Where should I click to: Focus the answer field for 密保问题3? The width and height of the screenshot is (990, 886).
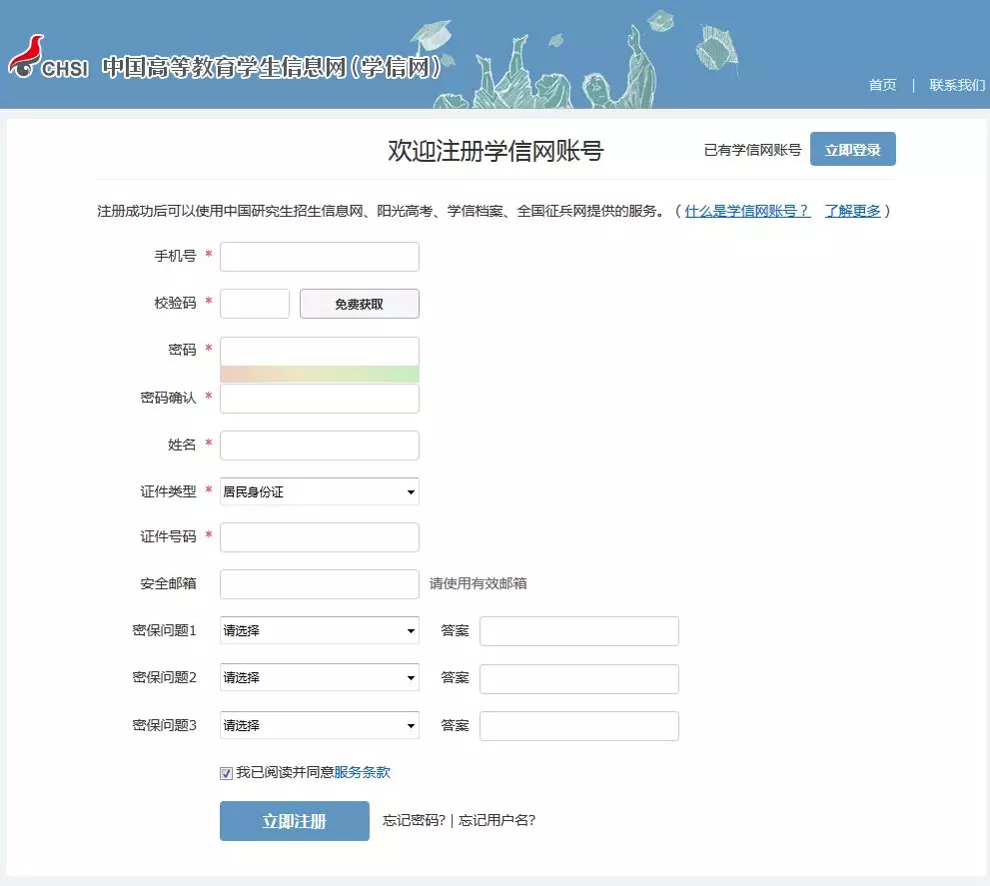pos(579,726)
